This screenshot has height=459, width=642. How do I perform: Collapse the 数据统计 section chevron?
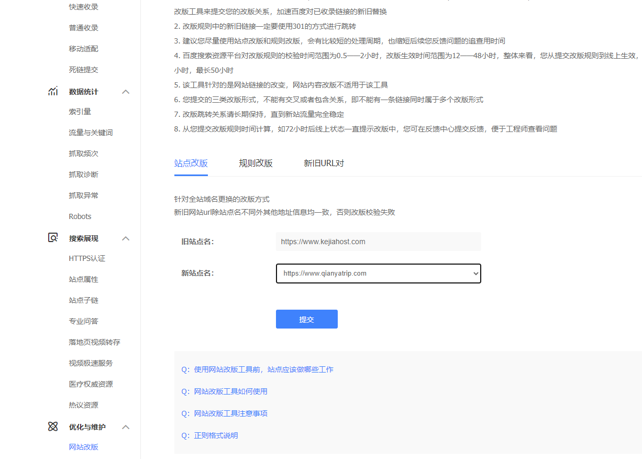126,92
